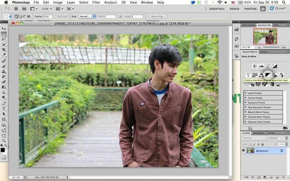290x181 pixels.
Task: Switch to the Masks tab
Action: pyautogui.click(x=264, y=52)
